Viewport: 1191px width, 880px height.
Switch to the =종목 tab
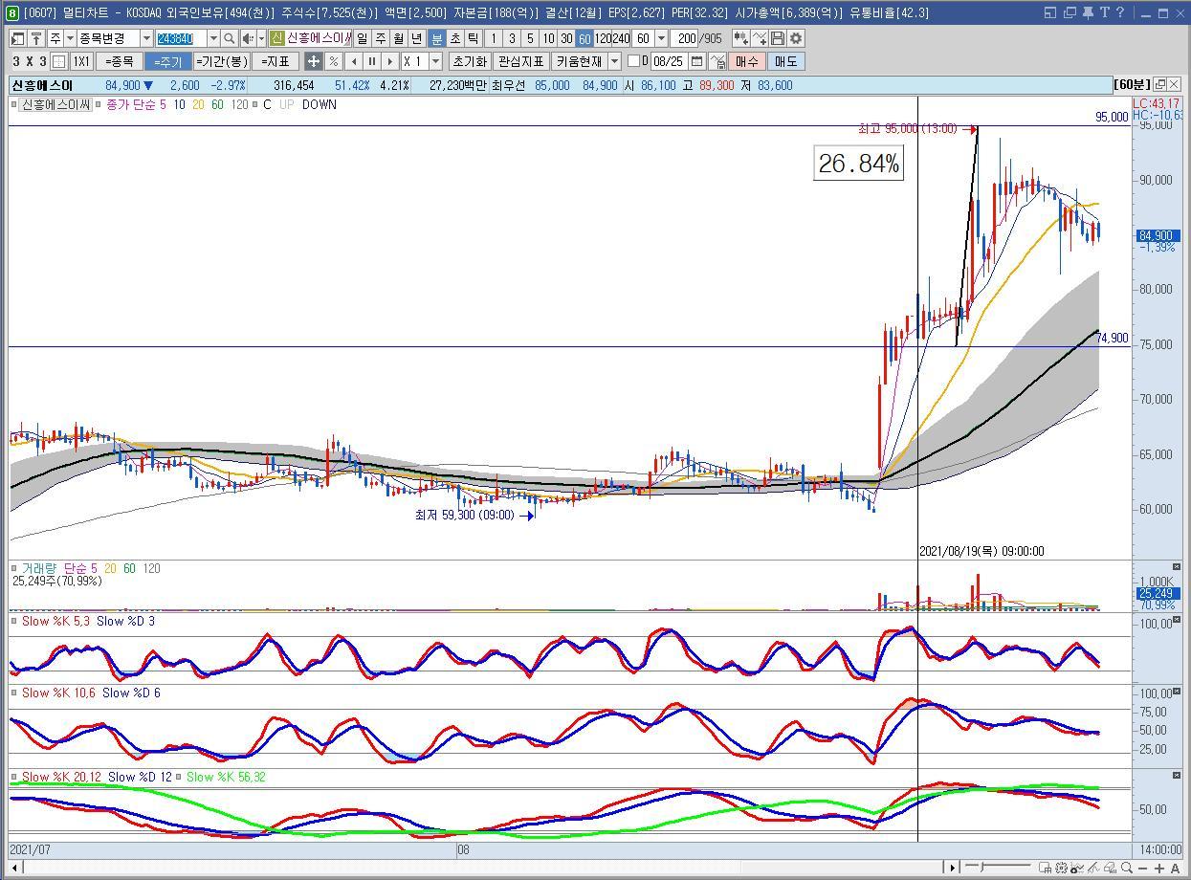tap(119, 61)
